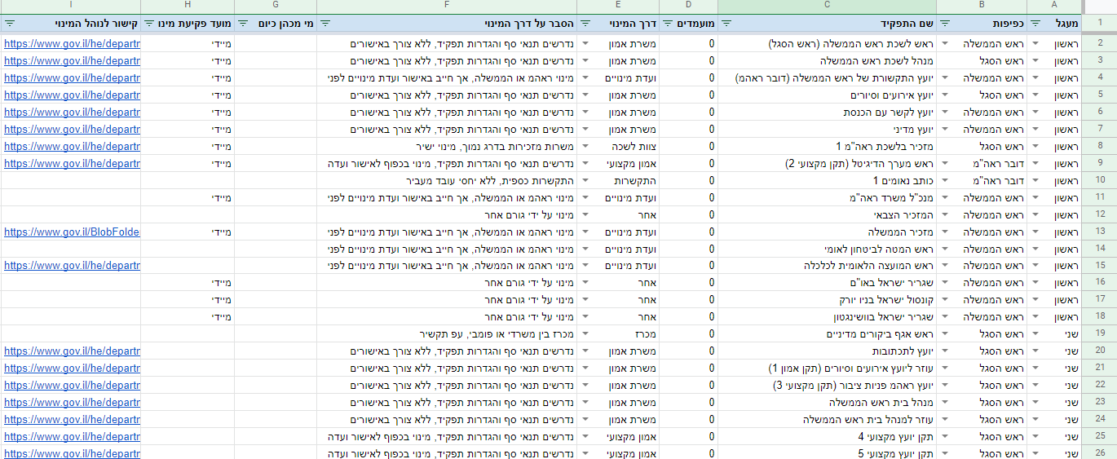Open כפיפות dropdown for דובר ראה"מ in row 9
Viewport: 1117px width, 459px height.
click(945, 163)
